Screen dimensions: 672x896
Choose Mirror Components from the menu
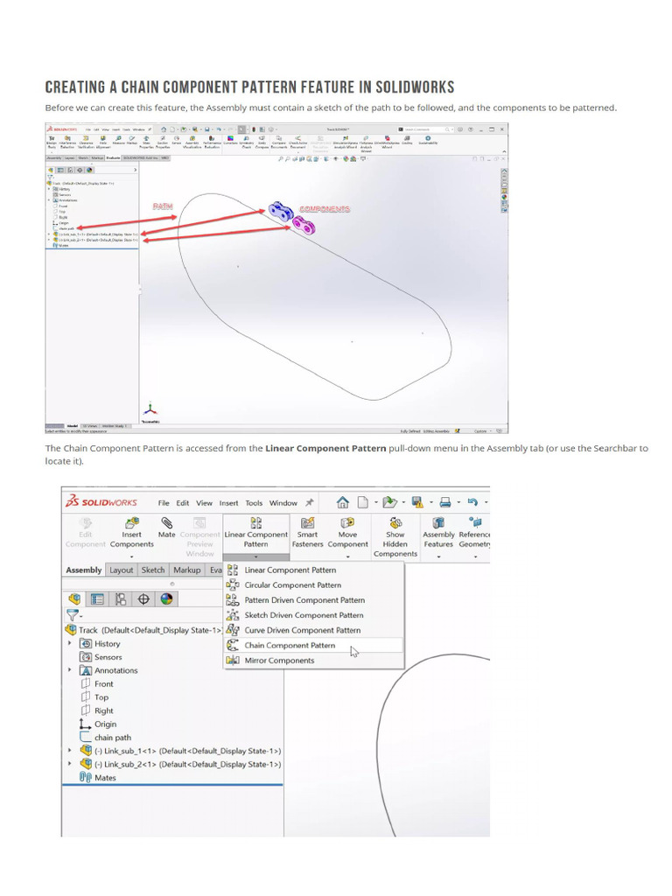(313, 660)
